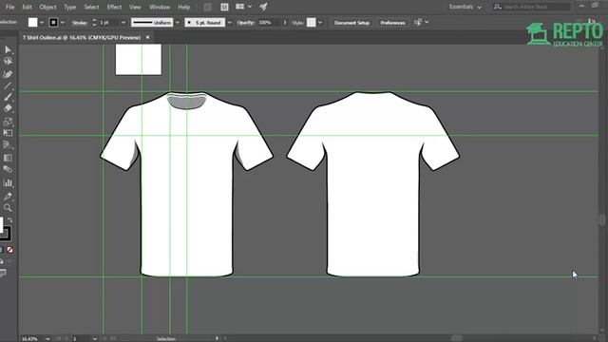Select the Shaper tool below the arrow
Image resolution: width=608 pixels, height=342 pixels.
[8, 61]
